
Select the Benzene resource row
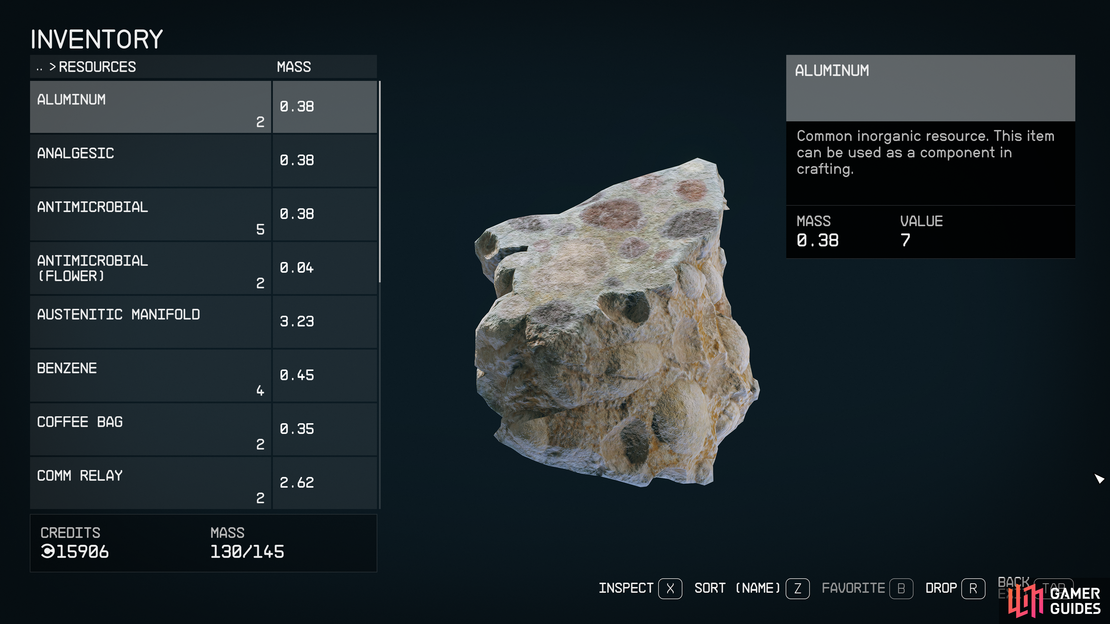pyautogui.click(x=203, y=376)
